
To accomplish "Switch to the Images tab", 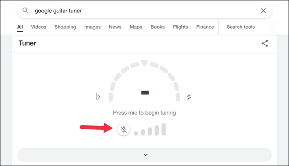I will (x=92, y=27).
